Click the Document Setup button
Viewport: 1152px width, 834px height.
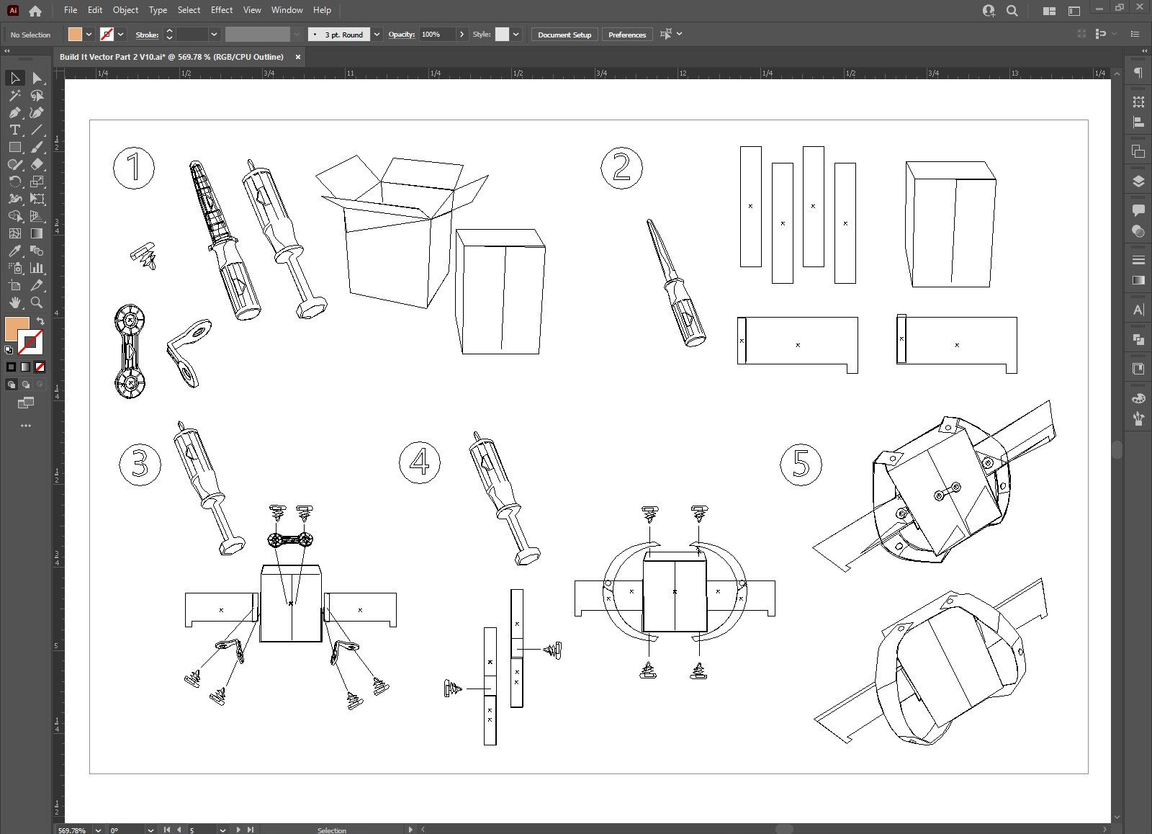(564, 35)
